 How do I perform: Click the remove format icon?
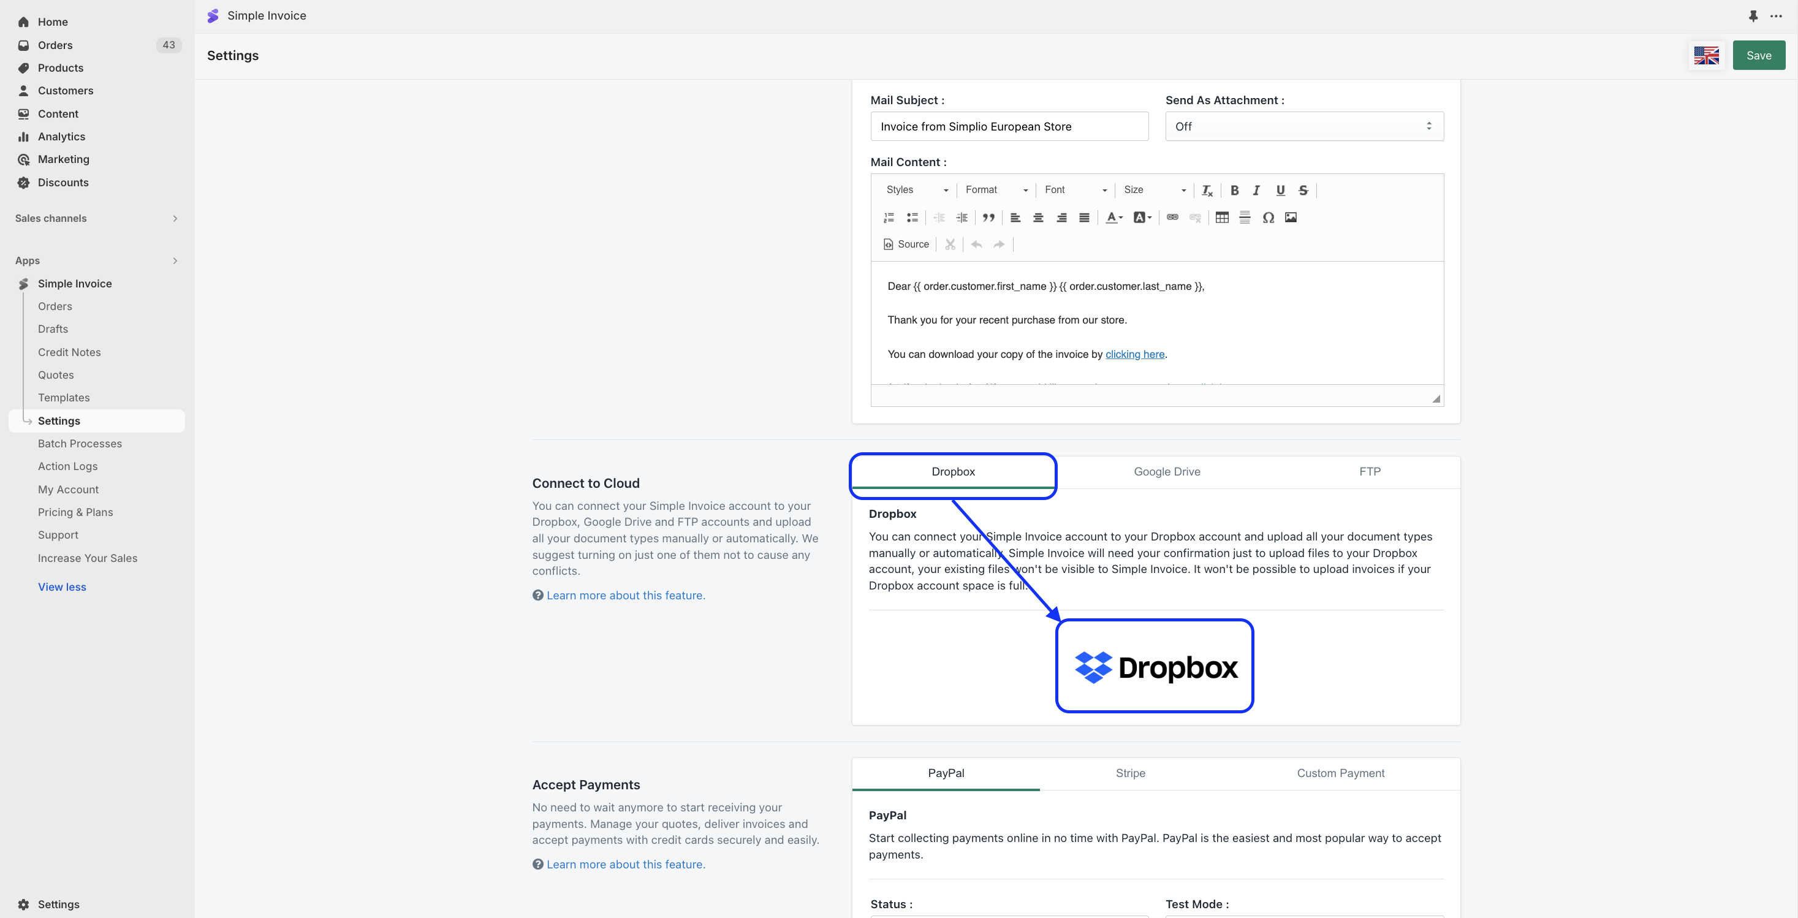click(x=1207, y=190)
